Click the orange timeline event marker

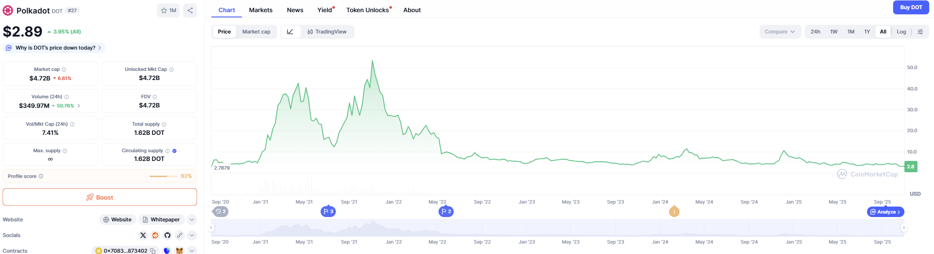674,212
